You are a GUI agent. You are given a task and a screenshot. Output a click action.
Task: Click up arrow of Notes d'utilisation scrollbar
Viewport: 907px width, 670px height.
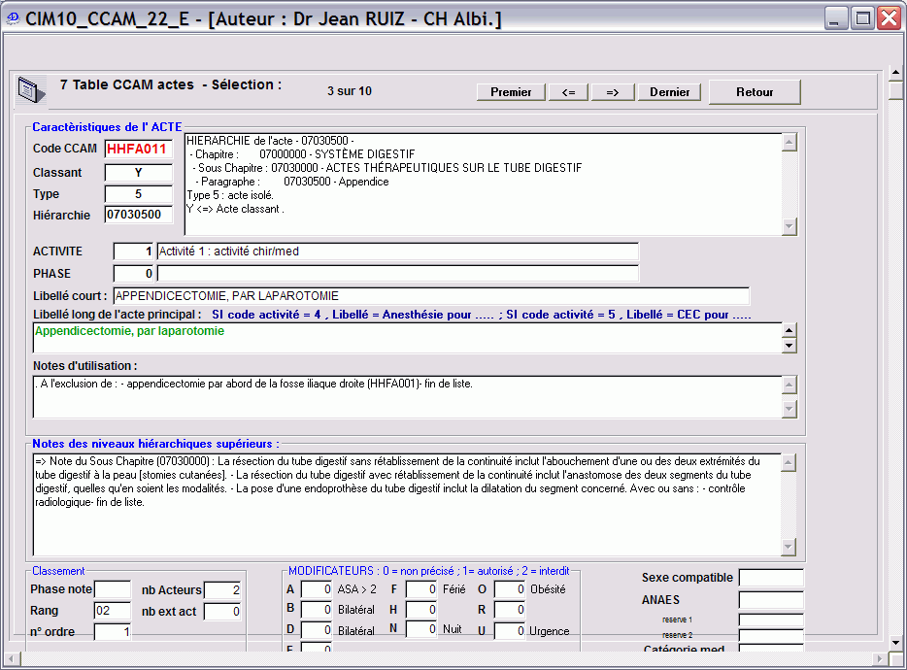click(x=789, y=385)
